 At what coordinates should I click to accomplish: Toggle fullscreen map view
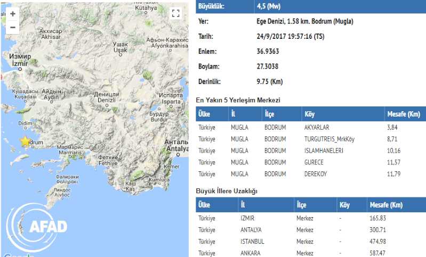point(175,14)
